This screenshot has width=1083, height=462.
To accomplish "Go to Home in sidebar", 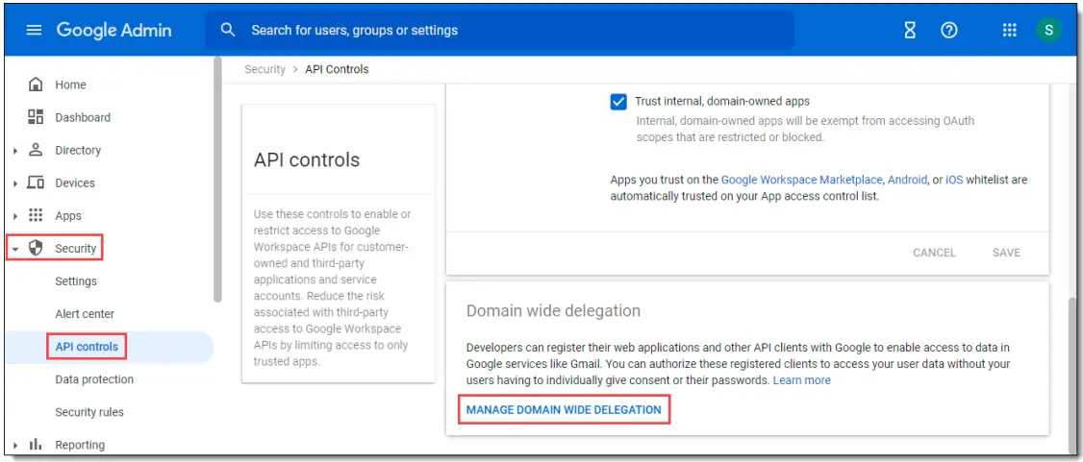I will click(x=70, y=85).
